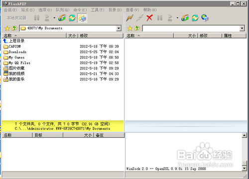Open the 站点 menu
The image size is (249, 179).
28,10
